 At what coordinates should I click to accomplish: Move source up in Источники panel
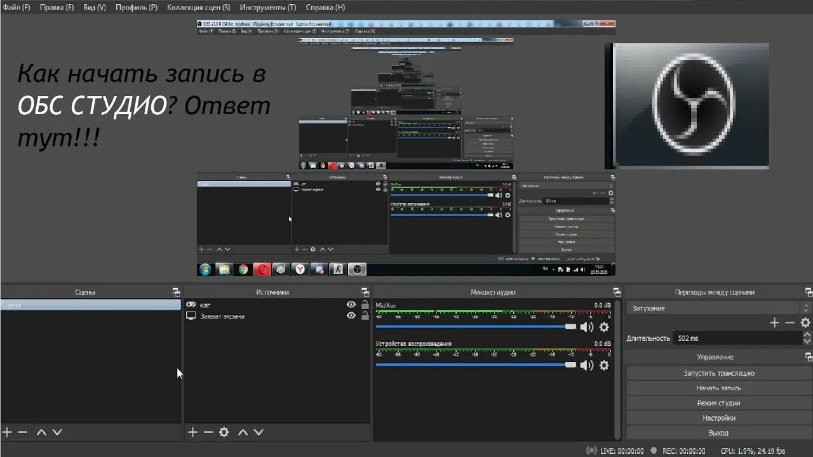[x=243, y=432]
